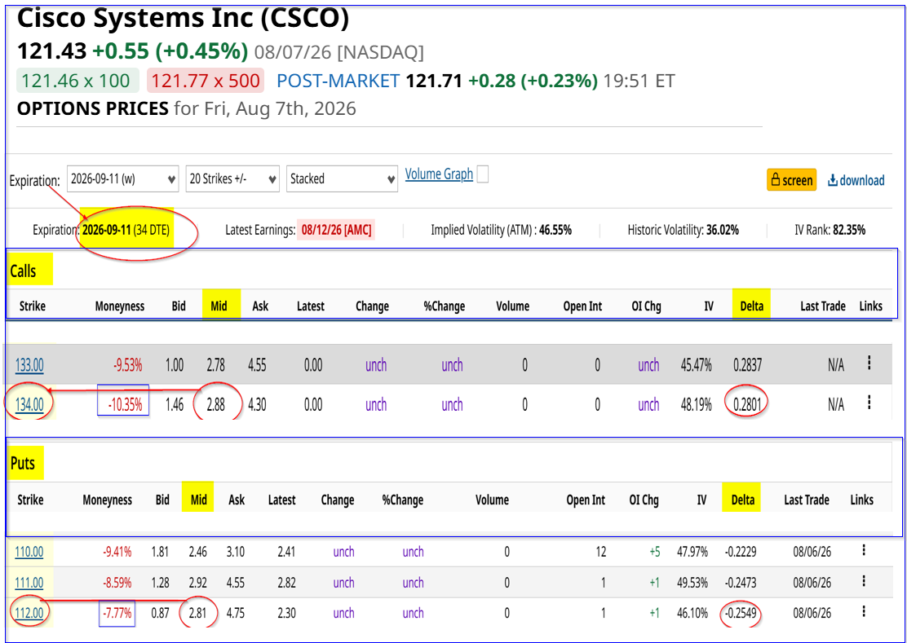Click the screen lock button
This screenshot has width=907, height=643.
point(791,180)
